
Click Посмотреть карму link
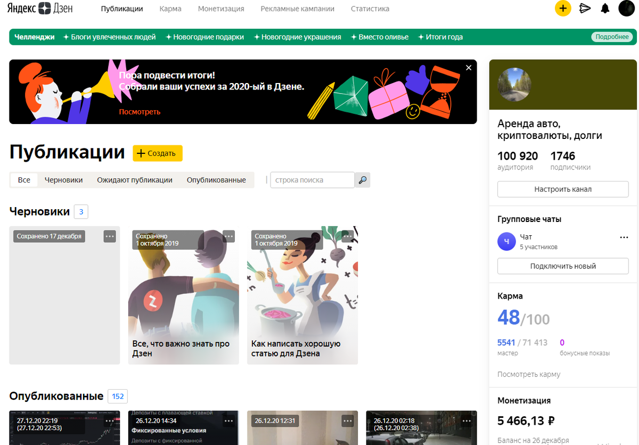(529, 374)
